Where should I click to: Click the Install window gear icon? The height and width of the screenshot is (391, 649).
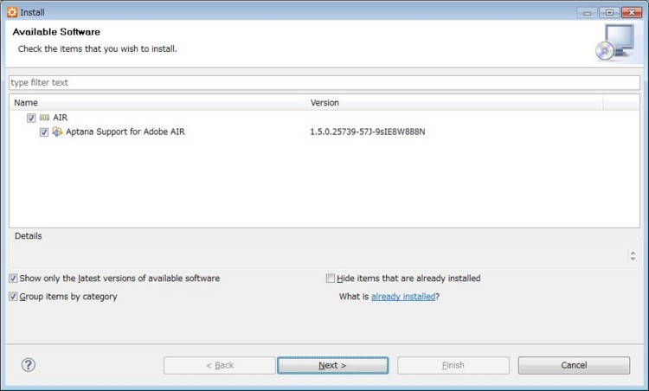pyautogui.click(x=12, y=12)
